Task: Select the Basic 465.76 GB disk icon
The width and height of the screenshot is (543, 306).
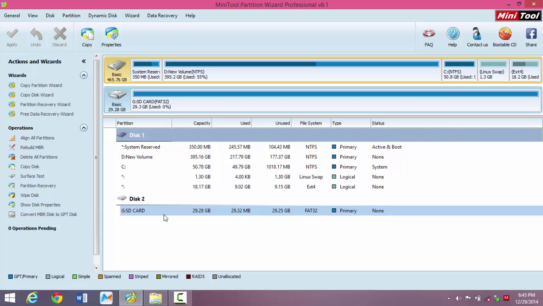Action: [x=117, y=71]
